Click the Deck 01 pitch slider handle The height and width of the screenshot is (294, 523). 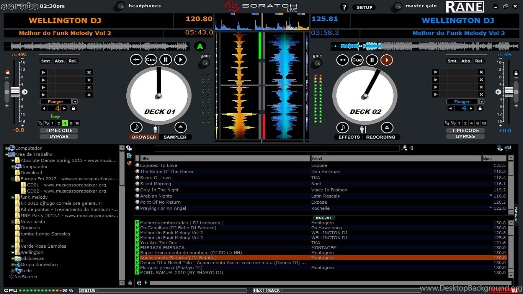tap(15, 92)
